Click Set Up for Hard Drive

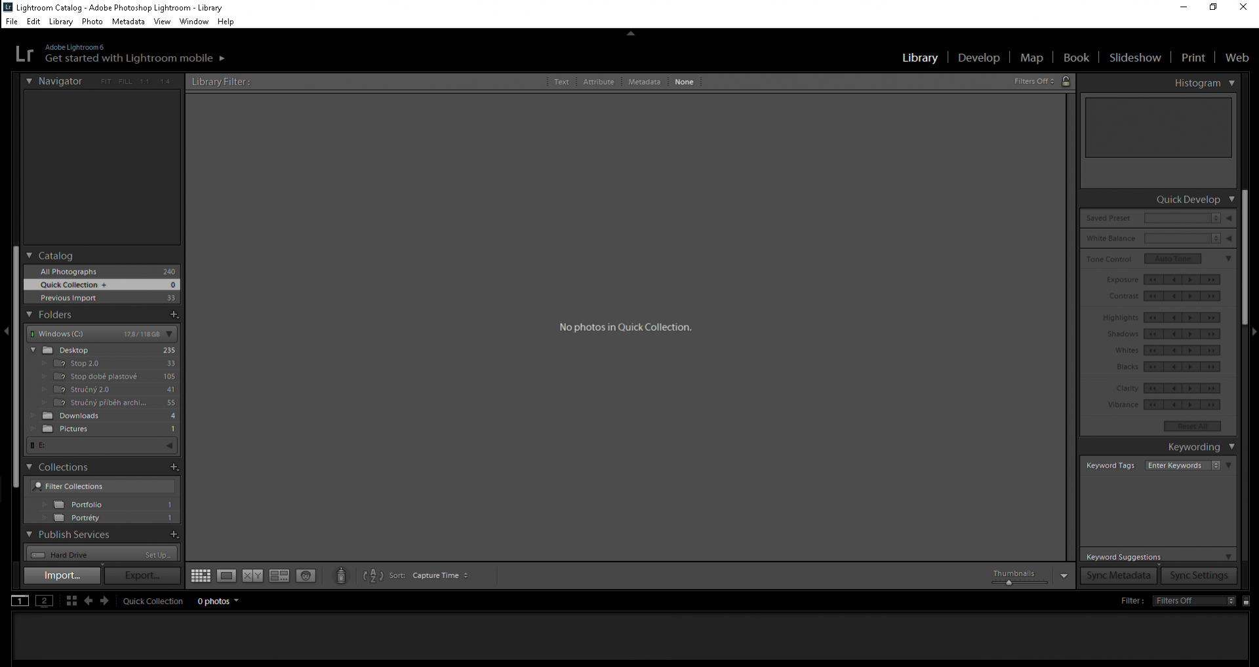click(158, 556)
